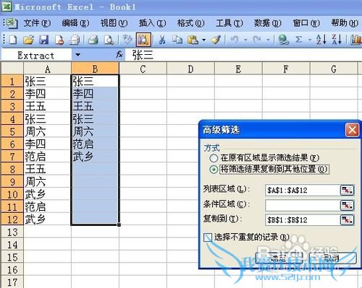Click the workbook icon beside the 文件 menu

point(12,24)
